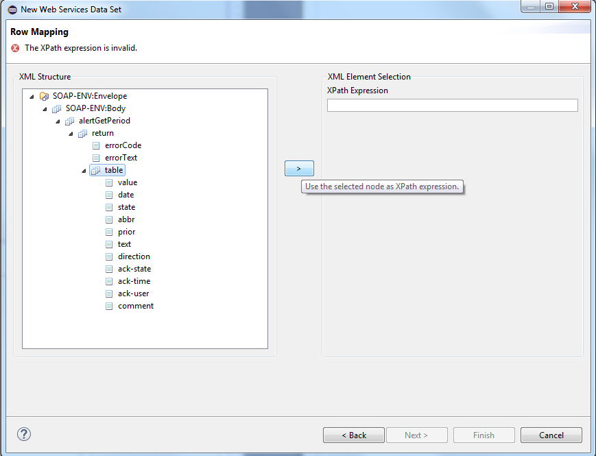Select the comment label in tree
The height and width of the screenshot is (456, 596).
tap(136, 306)
